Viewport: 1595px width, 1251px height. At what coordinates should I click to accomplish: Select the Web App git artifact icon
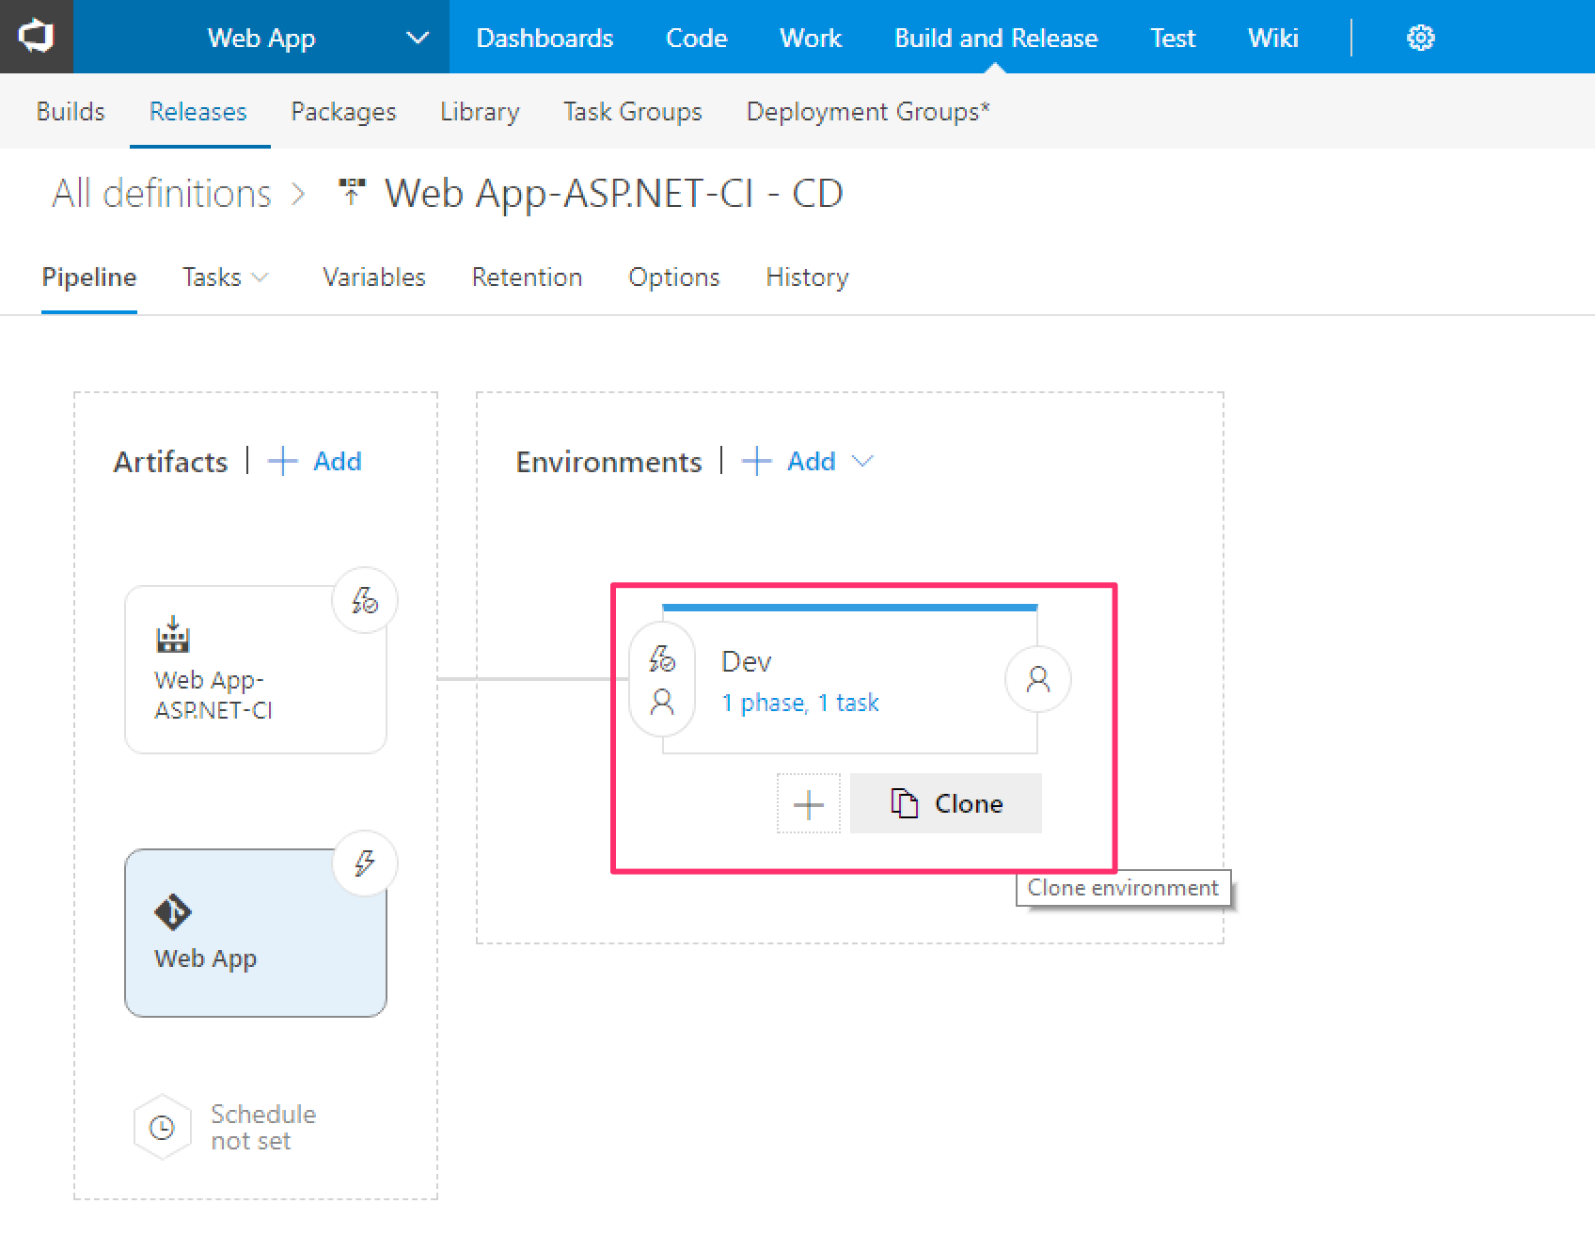tap(173, 911)
